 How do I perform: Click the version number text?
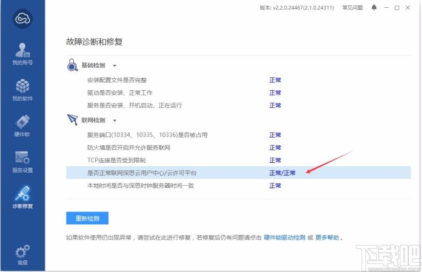coord(297,7)
